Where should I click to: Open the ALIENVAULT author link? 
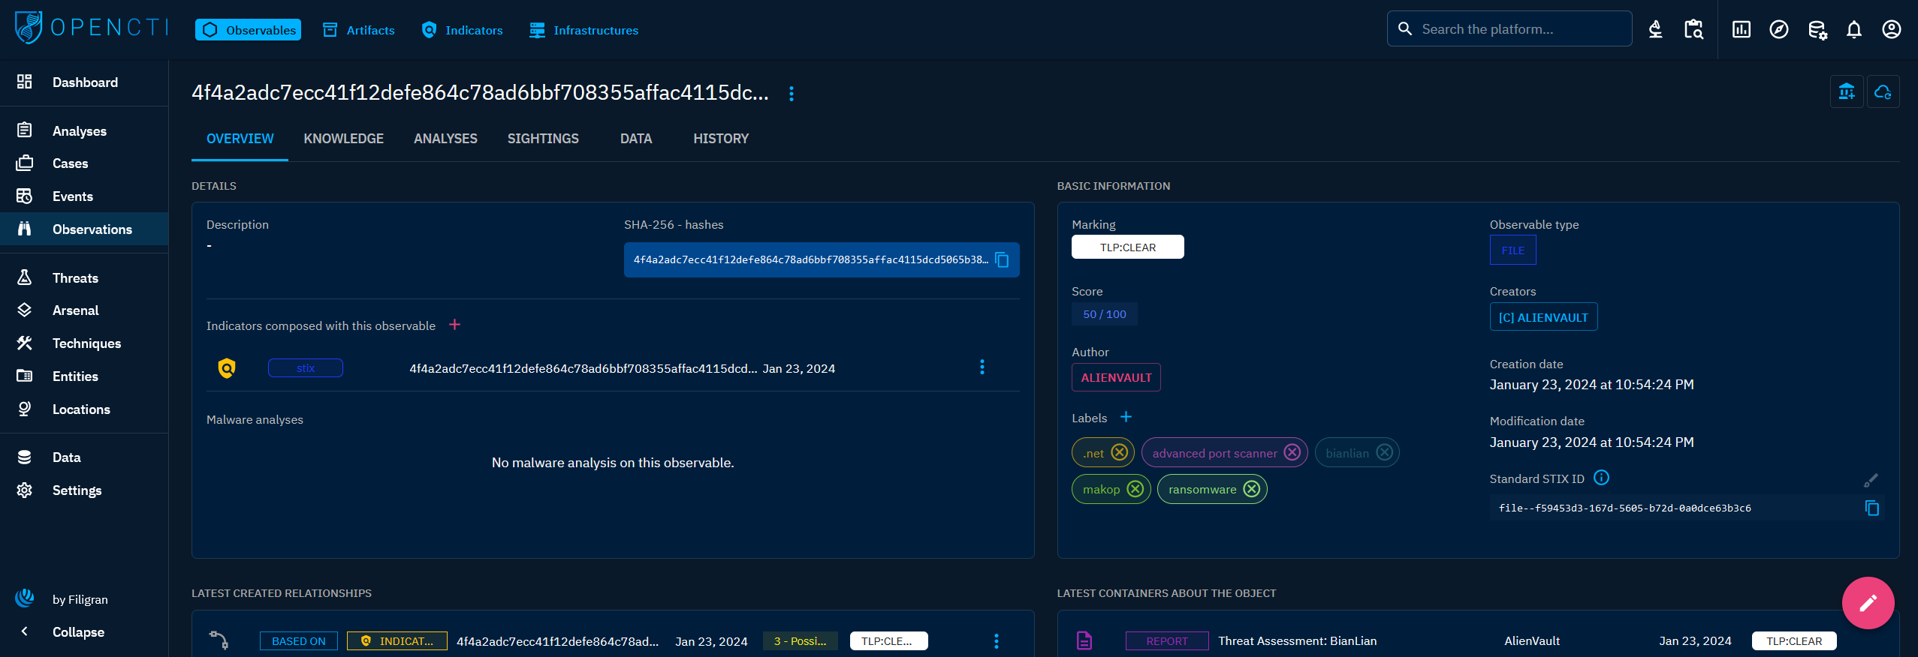(1115, 377)
